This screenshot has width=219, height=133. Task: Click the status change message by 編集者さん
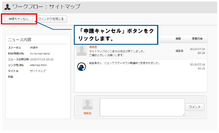point(124,63)
